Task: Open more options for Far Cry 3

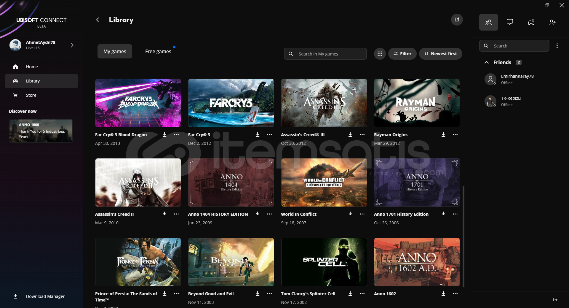Action: (269, 134)
